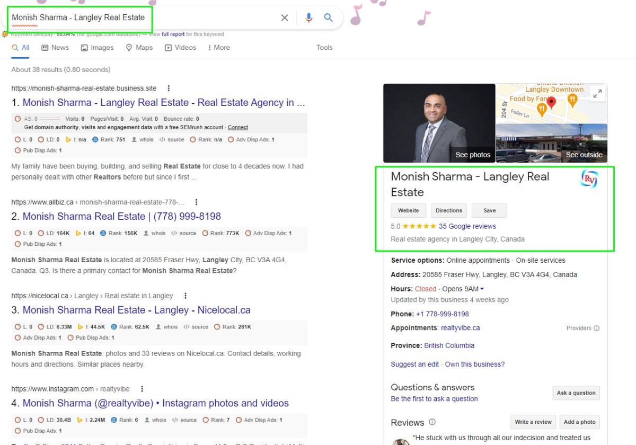Open options menu for allbiz.ca result
Screen dimensions: 636x445
tap(197, 202)
